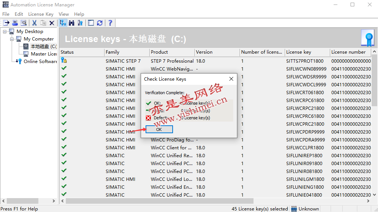
Task: Click lock status icon of STEP 7 Professional
Action: [x=64, y=60]
